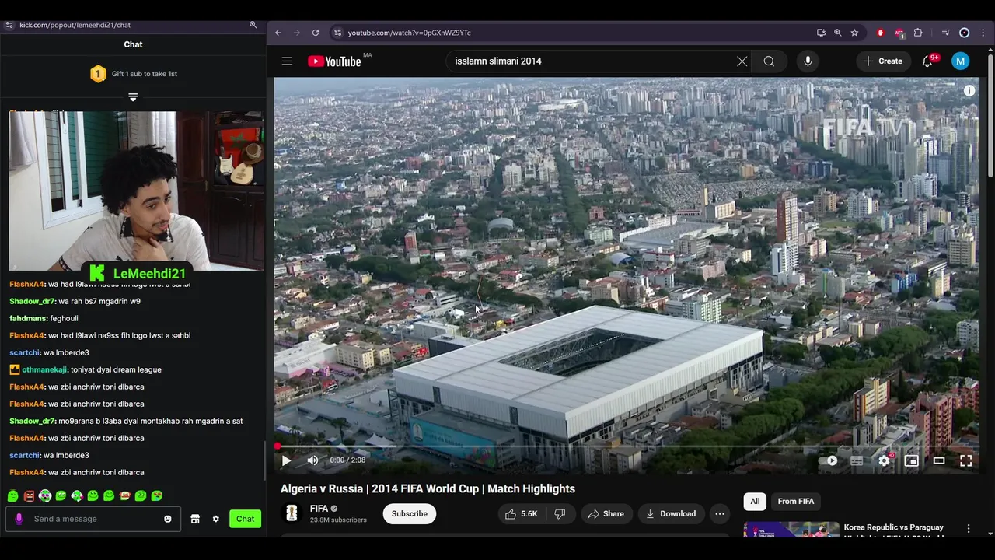The width and height of the screenshot is (995, 560).
Task: Select the first sleepy green emote
Action: pos(13,495)
